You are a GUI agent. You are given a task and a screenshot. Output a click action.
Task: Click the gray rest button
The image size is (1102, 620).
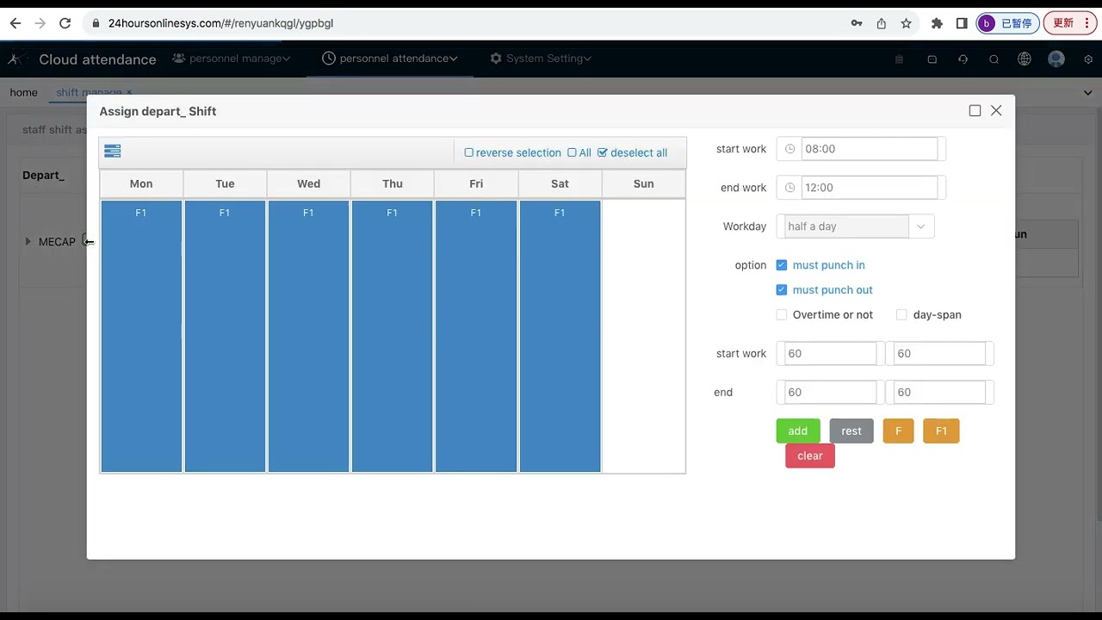pyautogui.click(x=851, y=431)
